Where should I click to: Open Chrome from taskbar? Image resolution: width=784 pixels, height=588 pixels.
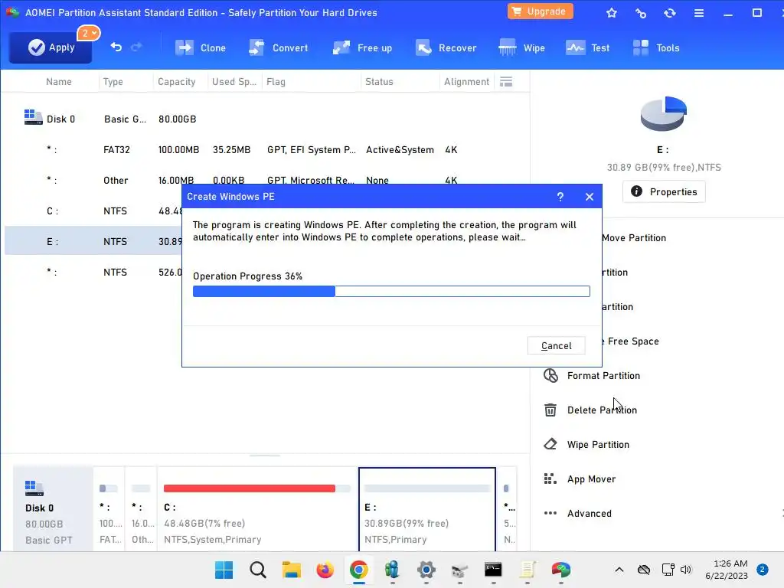pyautogui.click(x=358, y=570)
